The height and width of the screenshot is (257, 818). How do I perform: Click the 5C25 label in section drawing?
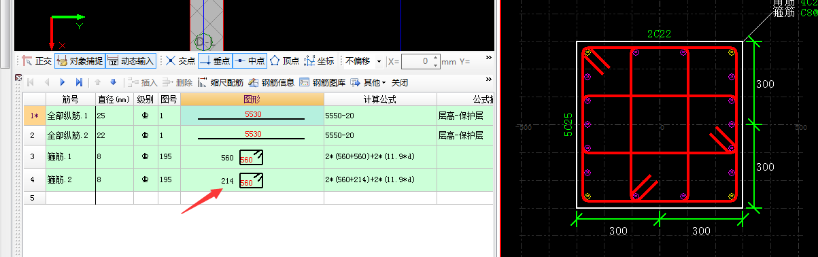coord(568,124)
